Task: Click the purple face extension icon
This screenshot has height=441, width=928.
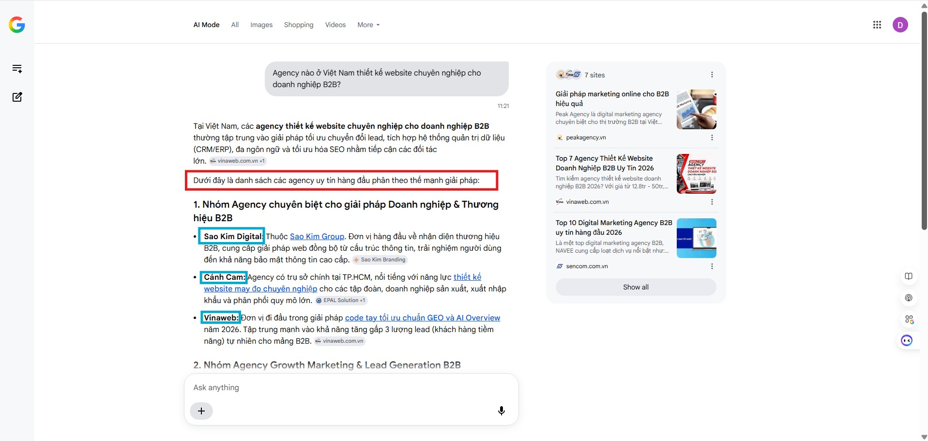Action: (x=907, y=341)
